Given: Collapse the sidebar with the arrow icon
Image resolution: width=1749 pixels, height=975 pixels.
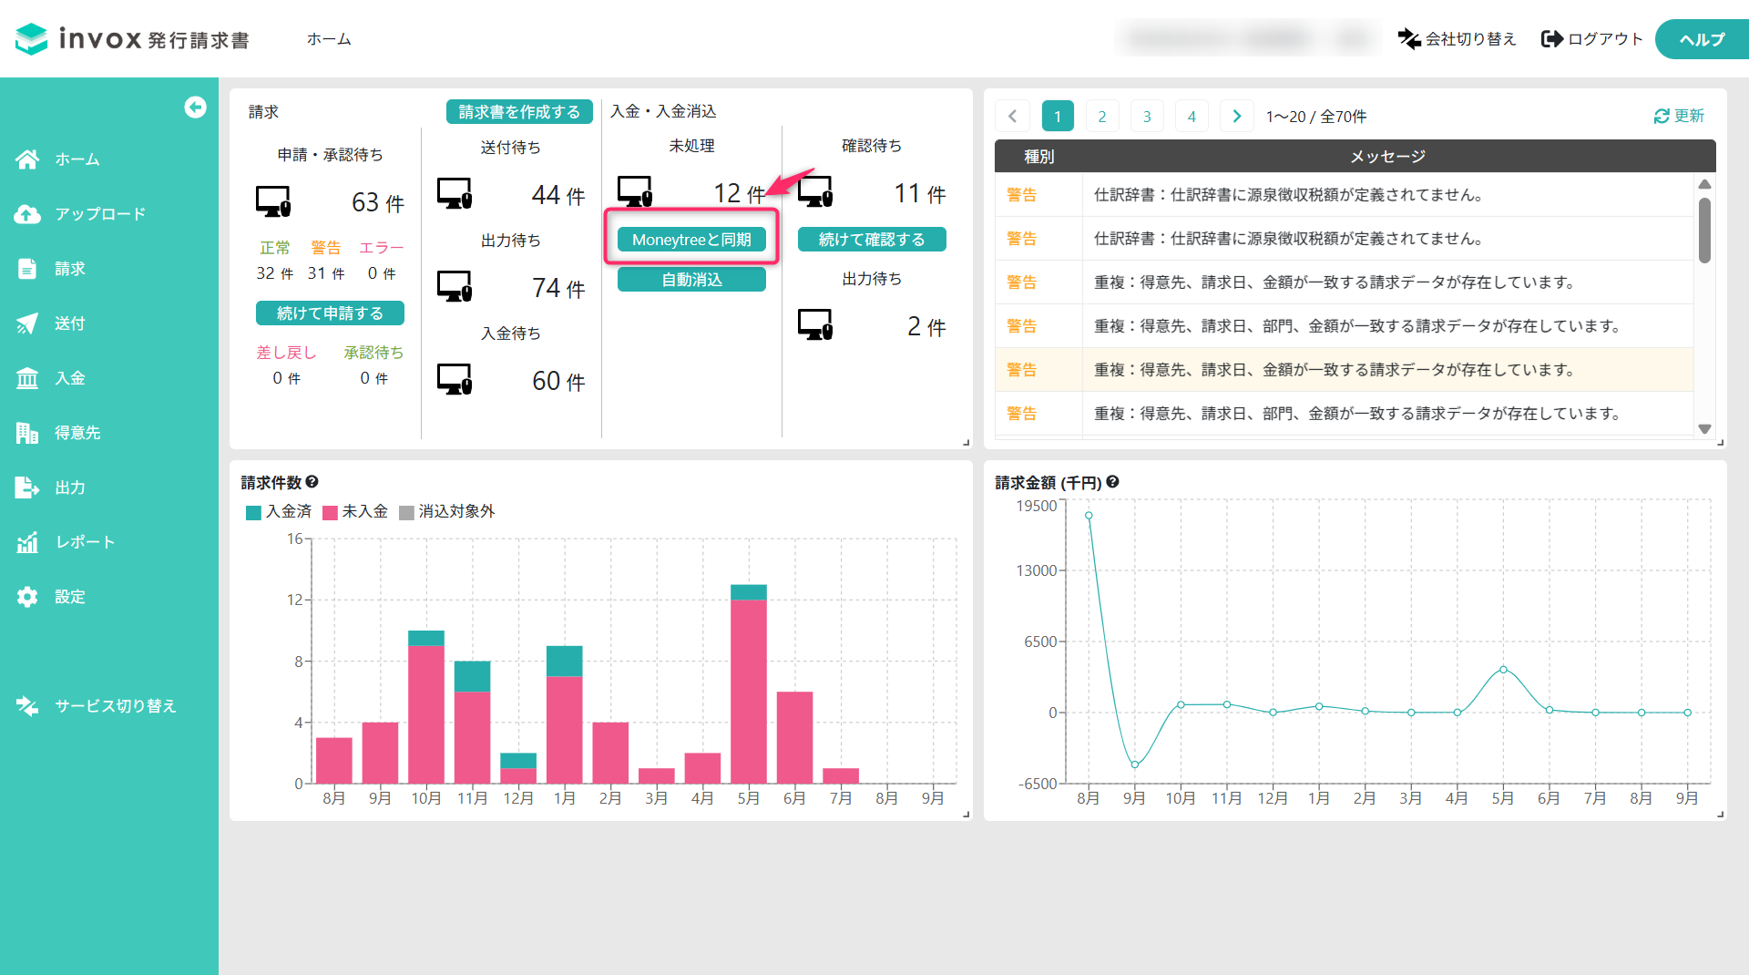Looking at the screenshot, I should coord(195,108).
